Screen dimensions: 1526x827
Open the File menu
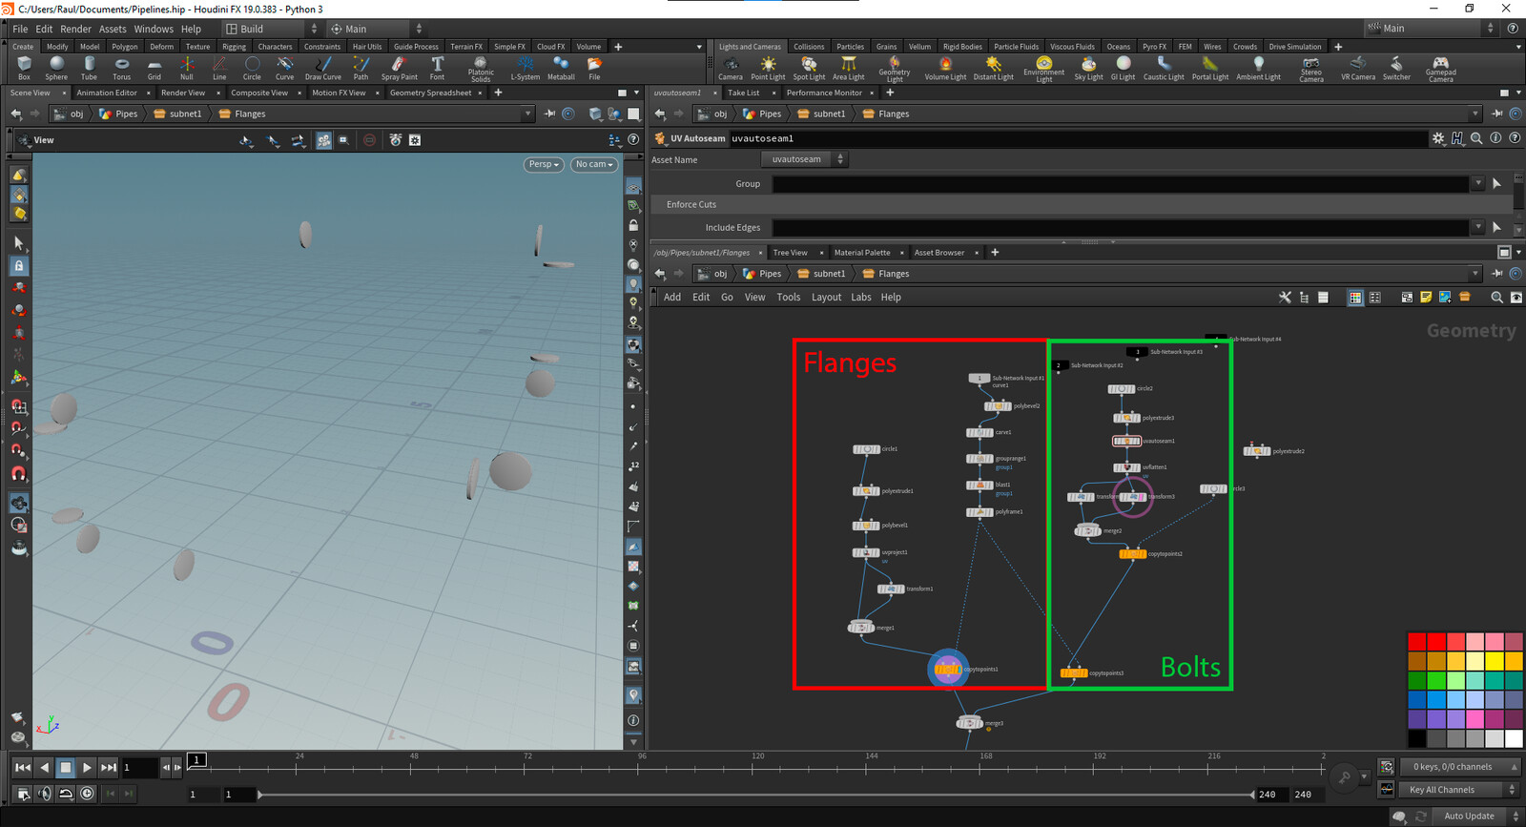[20, 29]
